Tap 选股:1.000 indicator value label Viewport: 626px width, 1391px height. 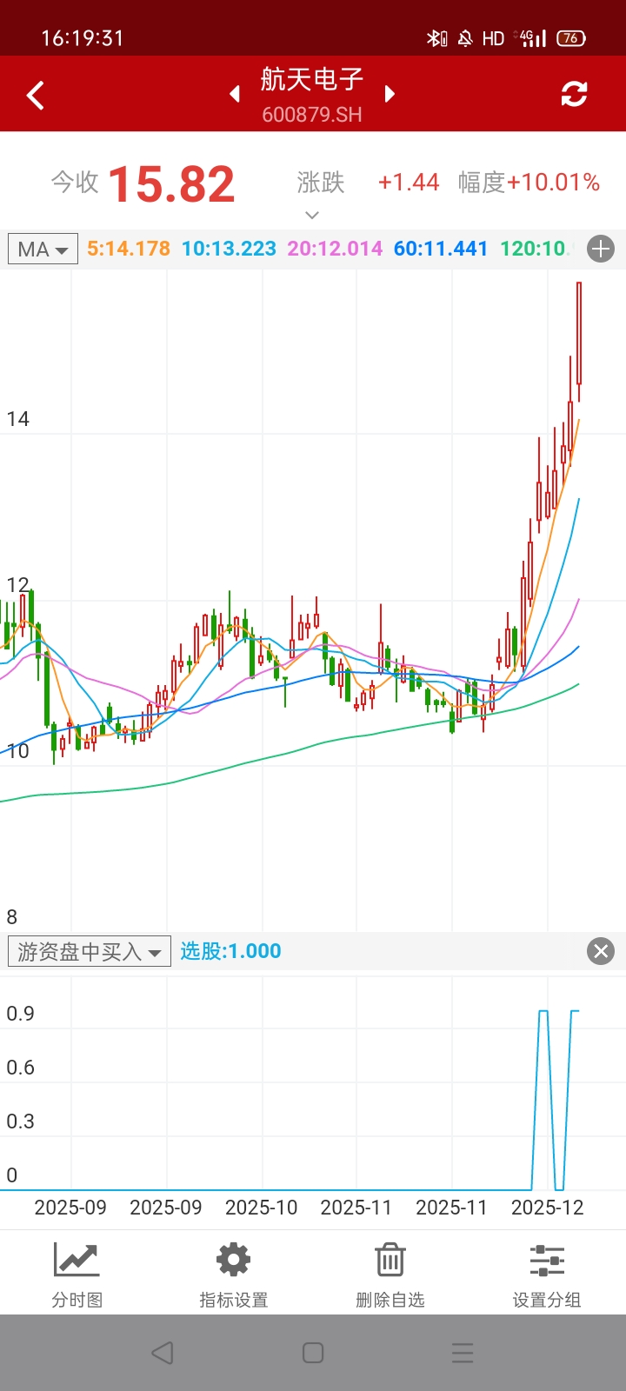point(230,951)
